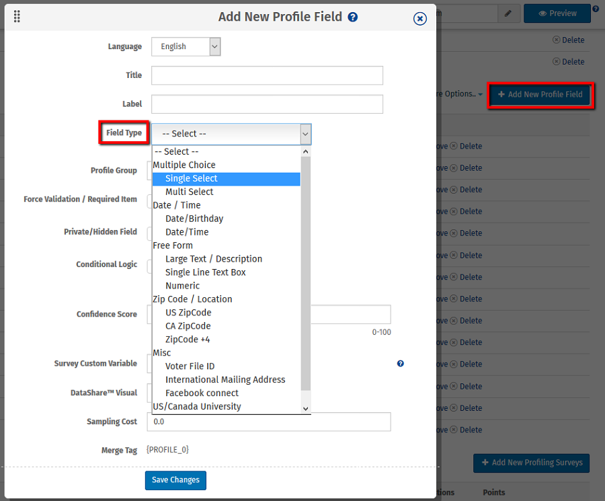Click the pencil edit icon in background toolbar
The height and width of the screenshot is (501, 605).
point(508,13)
